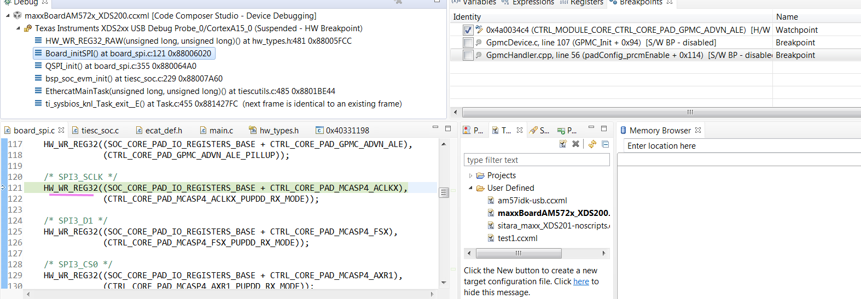The height and width of the screenshot is (299, 861).
Task: Click the refresh icon in Target Configurations
Action: click(592, 144)
